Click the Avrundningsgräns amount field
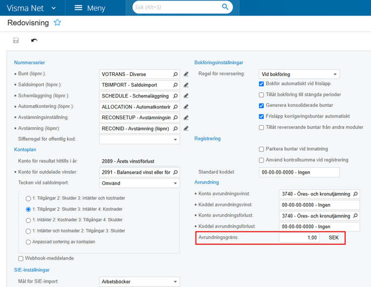The image size is (371, 287). tap(299, 237)
